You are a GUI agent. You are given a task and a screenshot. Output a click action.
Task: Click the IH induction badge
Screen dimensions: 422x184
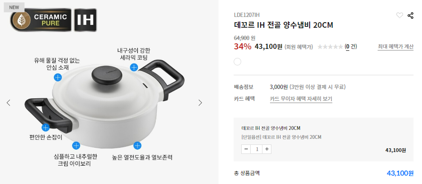85,20
